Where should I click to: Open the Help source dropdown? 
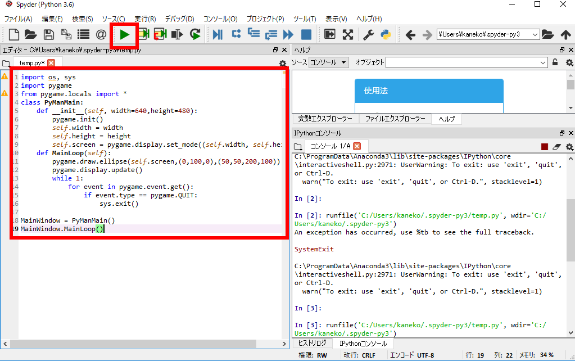coord(329,62)
